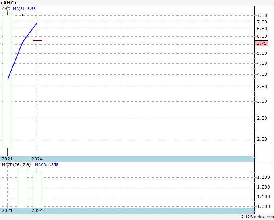Click the (AHC) chart title

point(8,3)
